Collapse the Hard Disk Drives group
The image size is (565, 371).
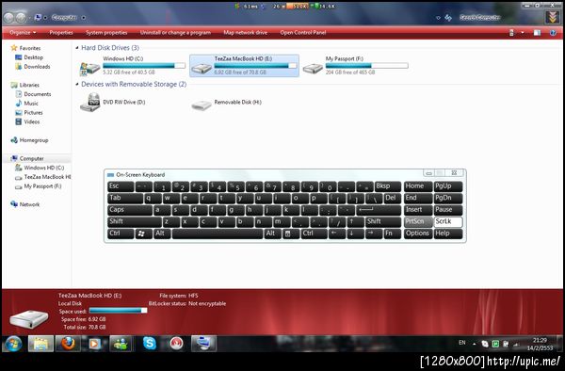point(77,48)
